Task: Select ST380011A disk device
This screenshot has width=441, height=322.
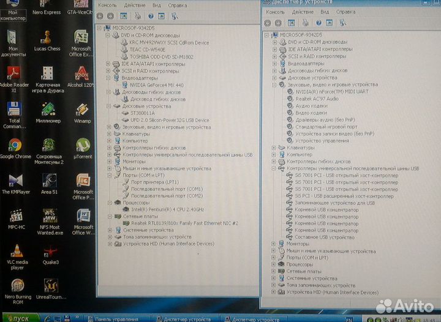Action: tap(143, 113)
